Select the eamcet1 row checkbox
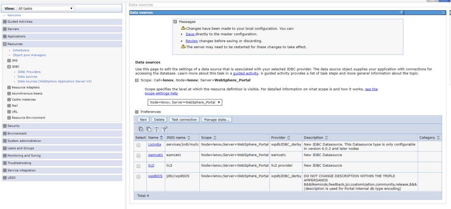This screenshot has width=451, height=209. (139, 156)
